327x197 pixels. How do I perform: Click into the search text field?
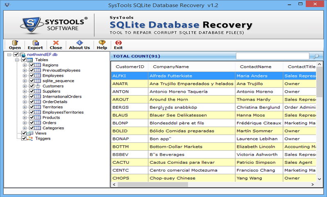(x=272, y=56)
